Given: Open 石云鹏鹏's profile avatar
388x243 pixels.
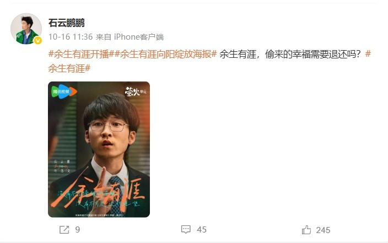Looking at the screenshot, I should click(x=26, y=29).
